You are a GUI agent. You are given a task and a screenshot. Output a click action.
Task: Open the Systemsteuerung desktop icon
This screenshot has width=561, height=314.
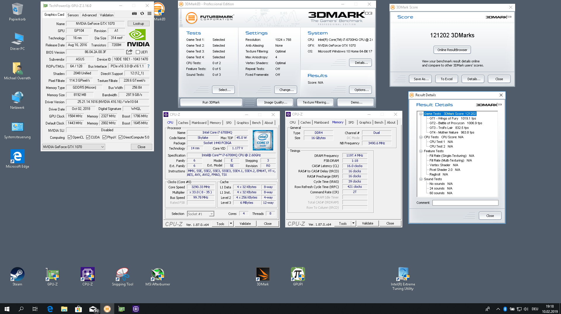17,130
